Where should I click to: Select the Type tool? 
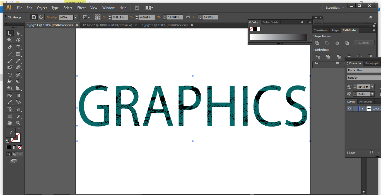point(18,47)
